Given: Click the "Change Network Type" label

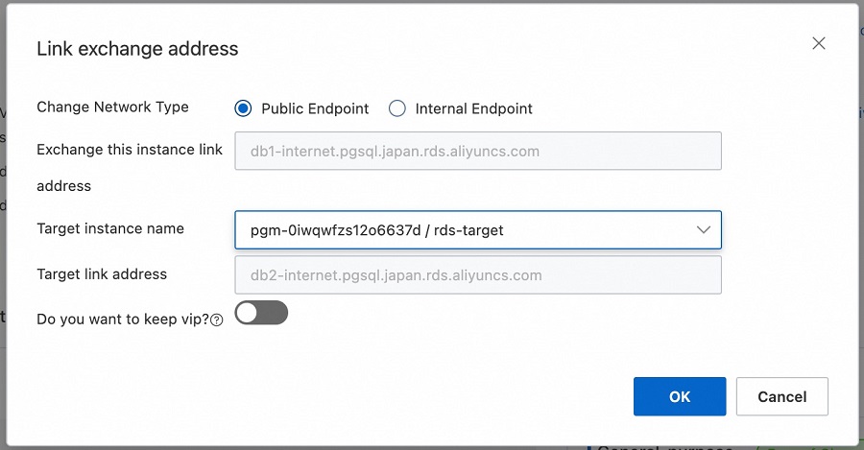Looking at the screenshot, I should (112, 107).
